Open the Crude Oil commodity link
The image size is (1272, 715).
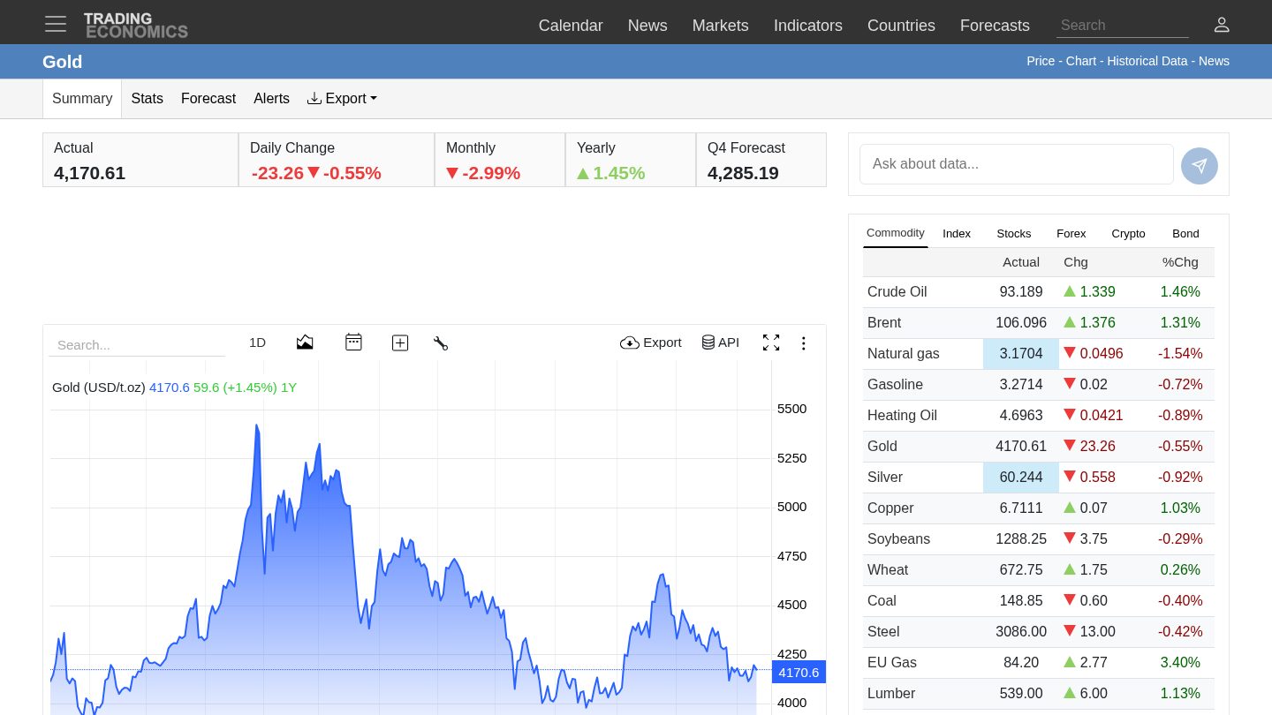(897, 291)
